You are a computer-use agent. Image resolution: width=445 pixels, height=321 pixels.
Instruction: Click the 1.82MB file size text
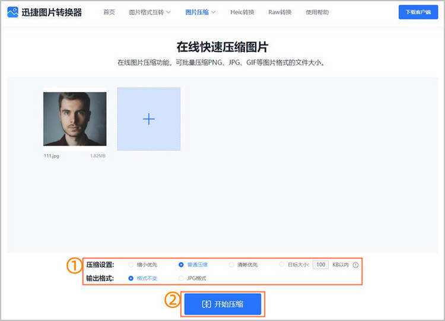point(98,156)
